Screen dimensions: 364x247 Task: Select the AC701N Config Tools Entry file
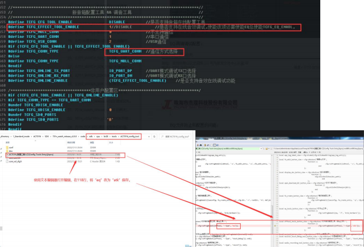click(x=65, y=155)
